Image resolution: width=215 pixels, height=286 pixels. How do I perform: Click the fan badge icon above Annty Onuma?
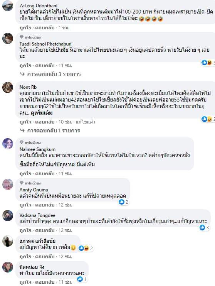pyautogui.click(x=22, y=183)
